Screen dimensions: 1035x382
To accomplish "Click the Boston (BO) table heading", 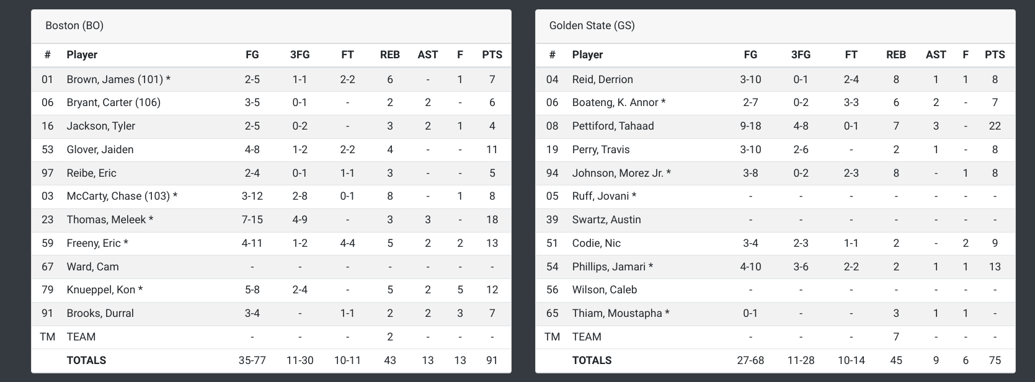I will [74, 25].
